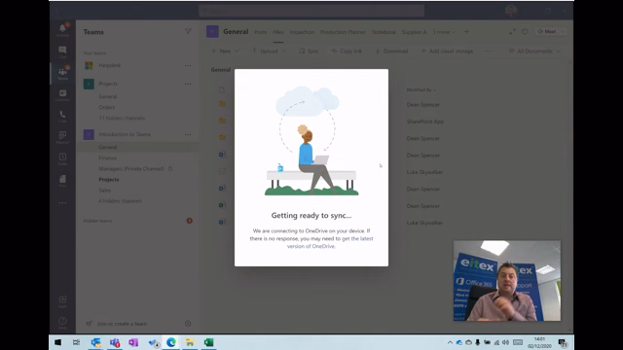Open Outlook from the taskbar
This screenshot has width=623, height=350.
[x=95, y=342]
